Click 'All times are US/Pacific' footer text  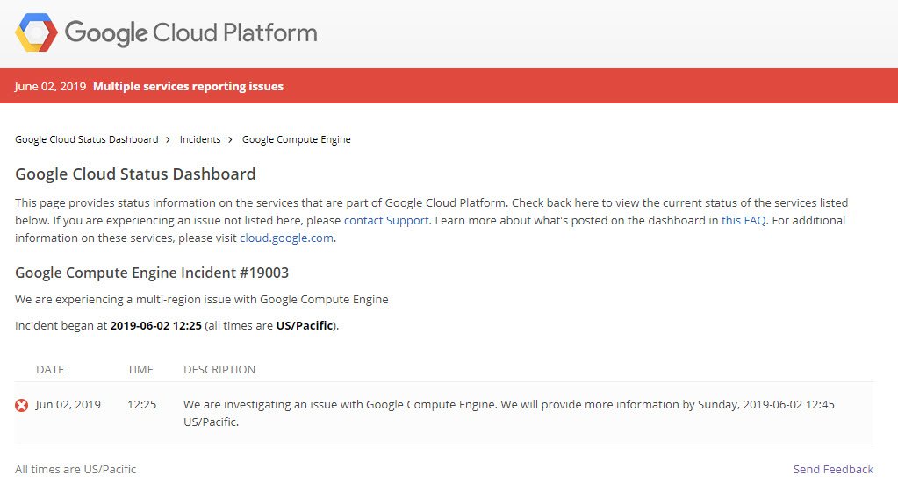(75, 469)
